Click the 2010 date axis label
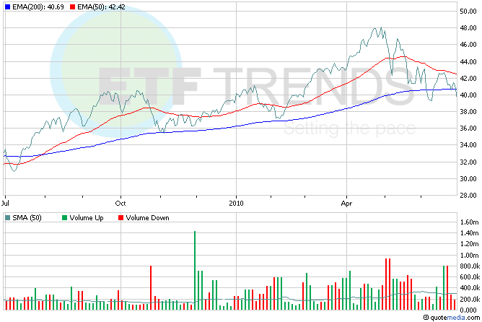The height and width of the screenshot is (322, 482). pyautogui.click(x=236, y=204)
